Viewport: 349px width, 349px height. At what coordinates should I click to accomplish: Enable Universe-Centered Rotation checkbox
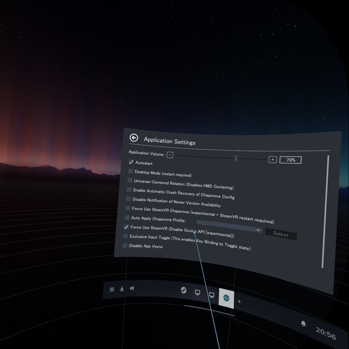click(130, 180)
